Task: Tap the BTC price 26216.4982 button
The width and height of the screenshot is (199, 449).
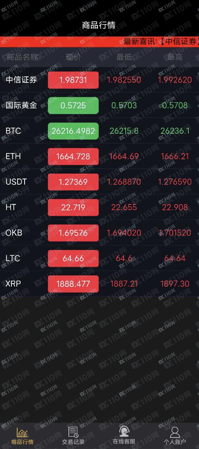Action: coord(73,131)
